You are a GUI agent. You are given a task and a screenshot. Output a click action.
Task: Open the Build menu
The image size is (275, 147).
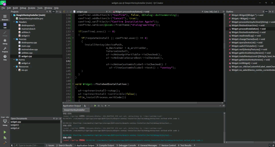pyautogui.click(x=15, y=8)
